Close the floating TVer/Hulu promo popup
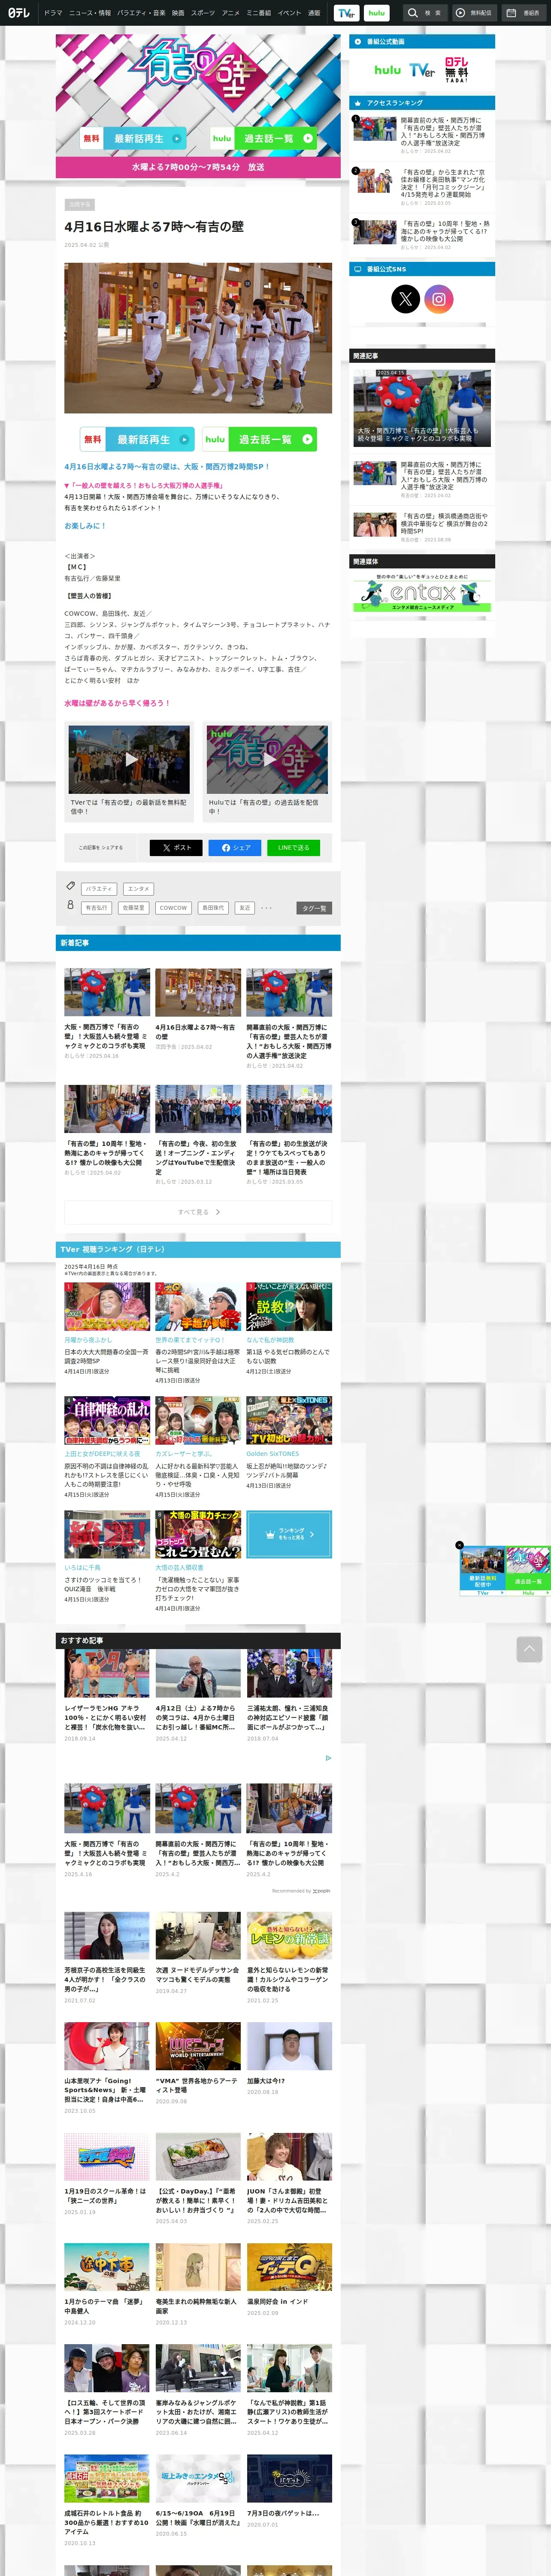 460,1545
